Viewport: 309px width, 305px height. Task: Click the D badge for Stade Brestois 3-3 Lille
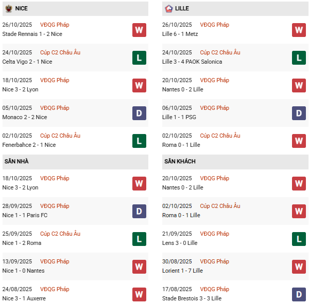point(299,294)
